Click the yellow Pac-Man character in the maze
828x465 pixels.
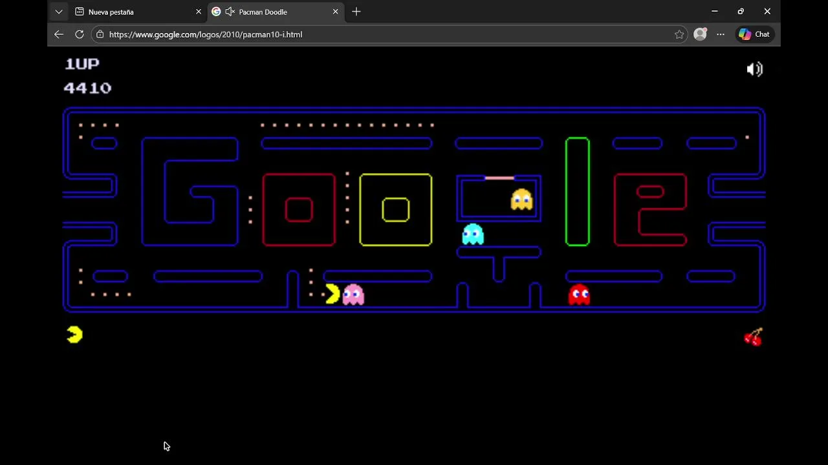click(332, 294)
